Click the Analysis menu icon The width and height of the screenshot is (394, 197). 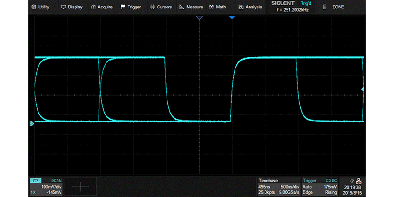click(241, 7)
